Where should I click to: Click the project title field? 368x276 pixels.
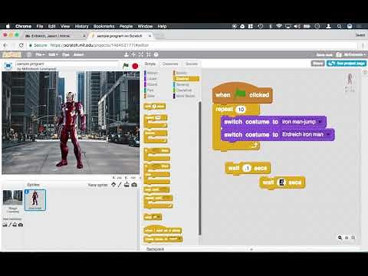pos(67,64)
